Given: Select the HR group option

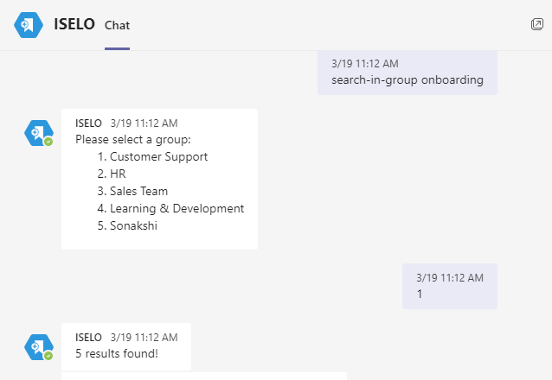Looking at the screenshot, I should click(x=112, y=174).
